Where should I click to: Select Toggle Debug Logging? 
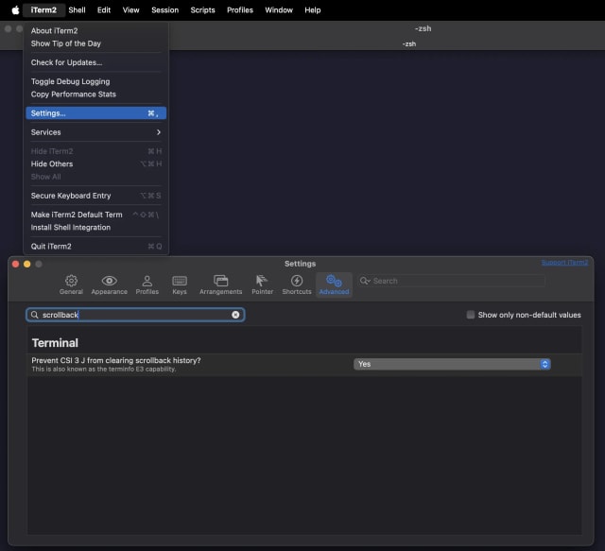96,82
